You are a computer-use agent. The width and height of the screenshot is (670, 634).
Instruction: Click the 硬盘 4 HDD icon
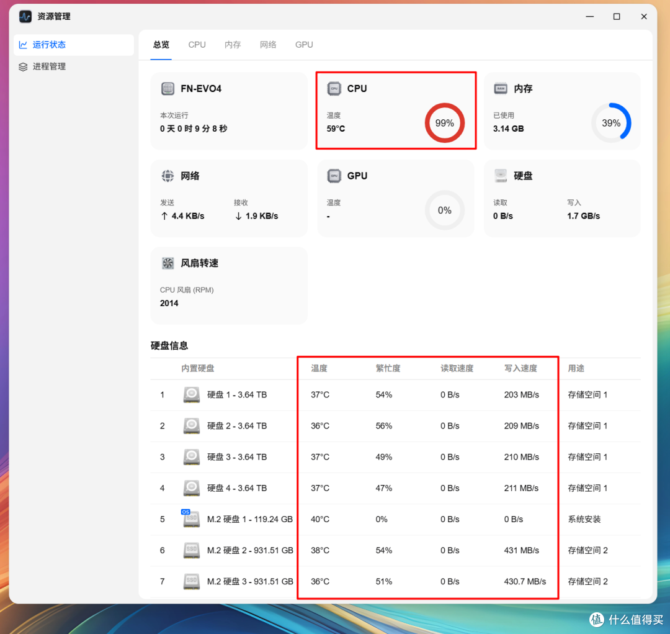(192, 488)
